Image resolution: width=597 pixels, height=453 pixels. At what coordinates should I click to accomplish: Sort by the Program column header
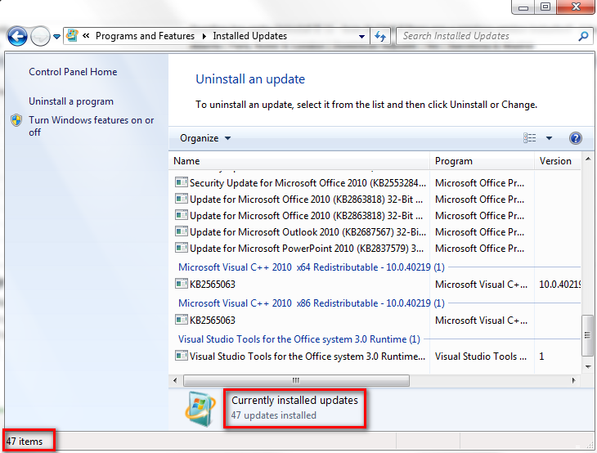(482, 161)
